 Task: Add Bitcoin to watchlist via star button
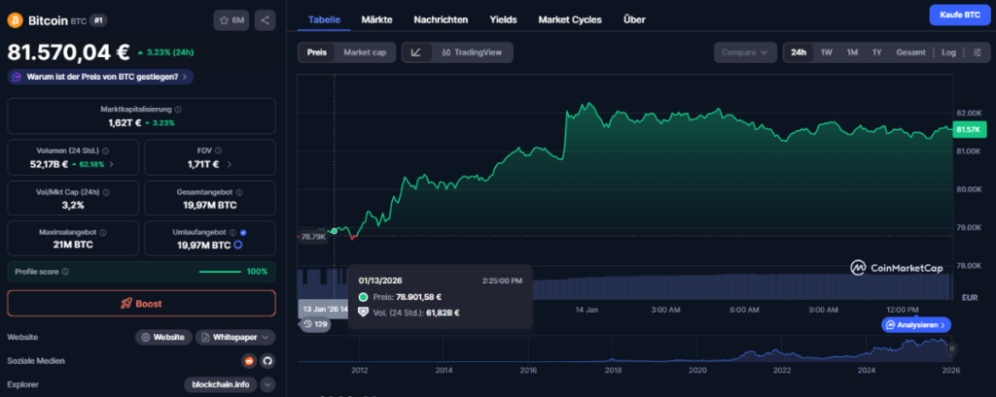tap(231, 20)
